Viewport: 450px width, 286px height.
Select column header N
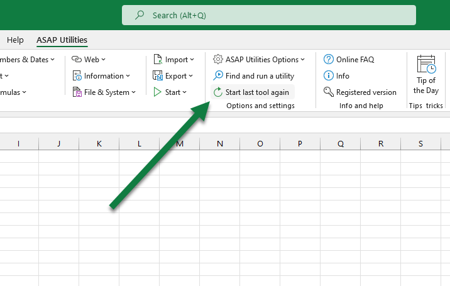click(x=220, y=143)
